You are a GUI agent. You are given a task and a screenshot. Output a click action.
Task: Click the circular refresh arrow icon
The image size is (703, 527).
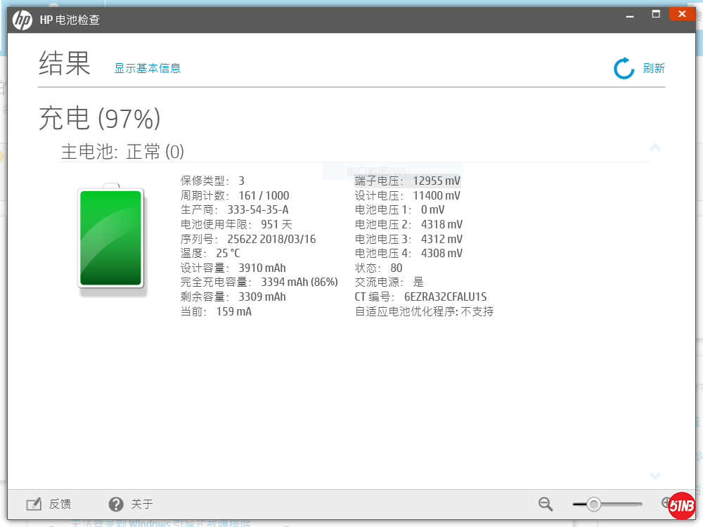pyautogui.click(x=624, y=68)
